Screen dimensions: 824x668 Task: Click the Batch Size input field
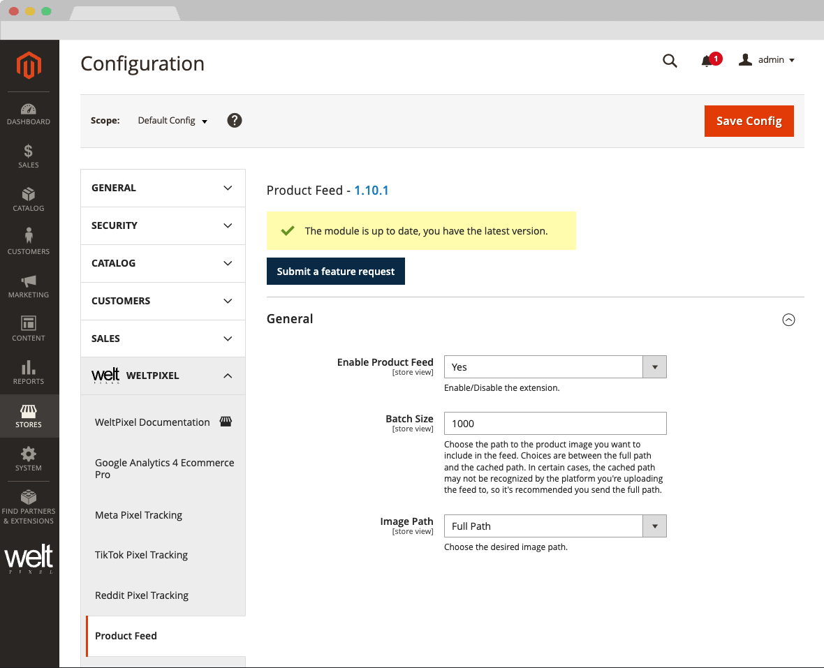(555, 424)
